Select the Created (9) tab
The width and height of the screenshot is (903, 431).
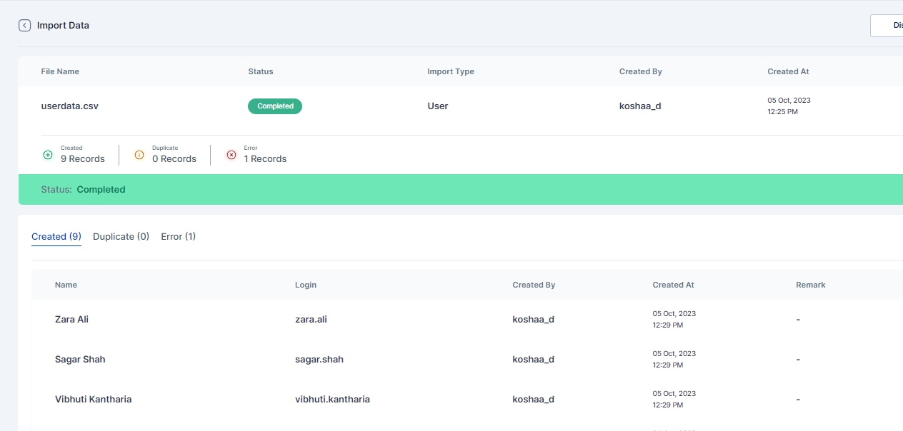(x=56, y=236)
